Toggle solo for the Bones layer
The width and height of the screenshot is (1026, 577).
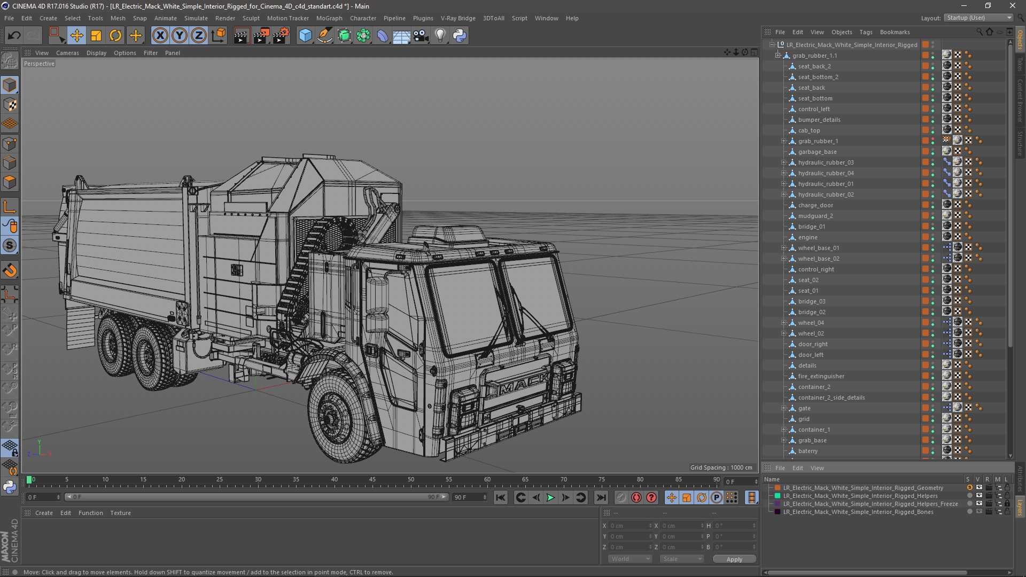click(969, 512)
